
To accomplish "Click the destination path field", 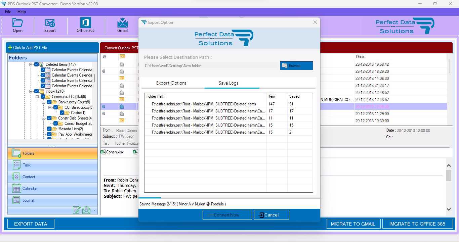I will 211,66.
